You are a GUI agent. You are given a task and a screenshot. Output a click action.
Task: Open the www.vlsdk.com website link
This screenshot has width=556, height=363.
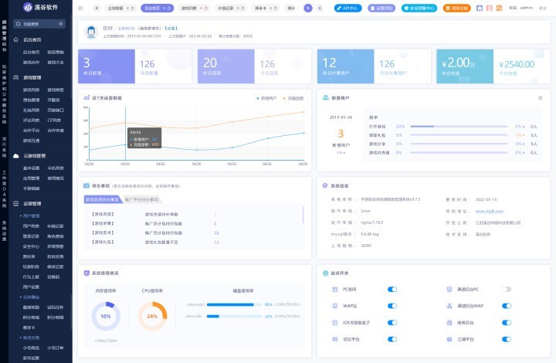(489, 210)
